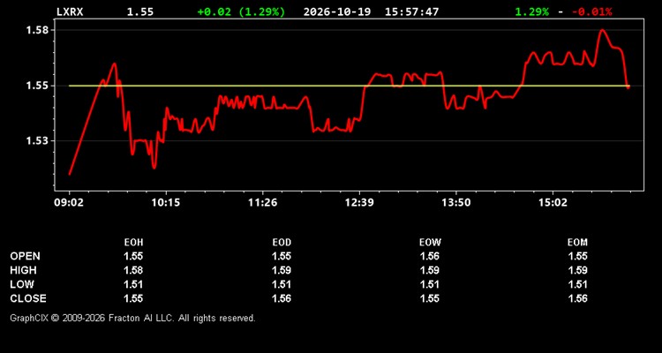Click the EOH OPEN value 1.55
Image resolution: width=662 pixels, height=353 pixels.
[x=133, y=256]
